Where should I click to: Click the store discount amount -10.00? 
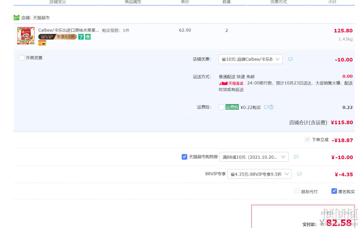(x=344, y=60)
